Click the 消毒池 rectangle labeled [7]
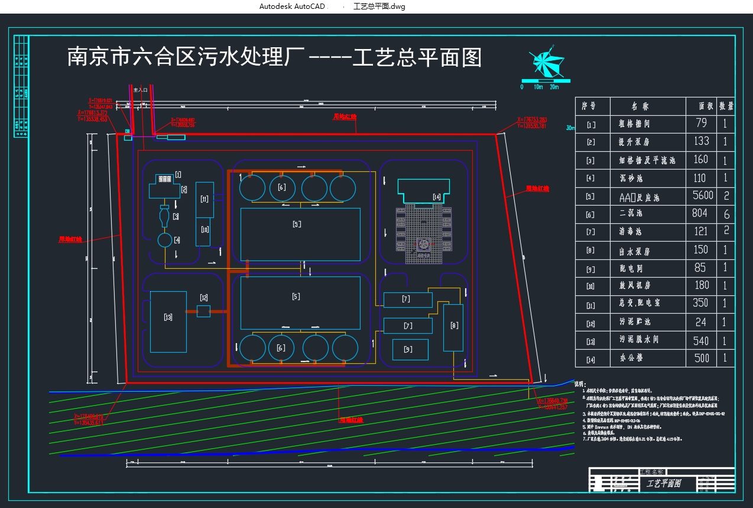Image resolution: width=753 pixels, height=508 pixels. pos(407,299)
